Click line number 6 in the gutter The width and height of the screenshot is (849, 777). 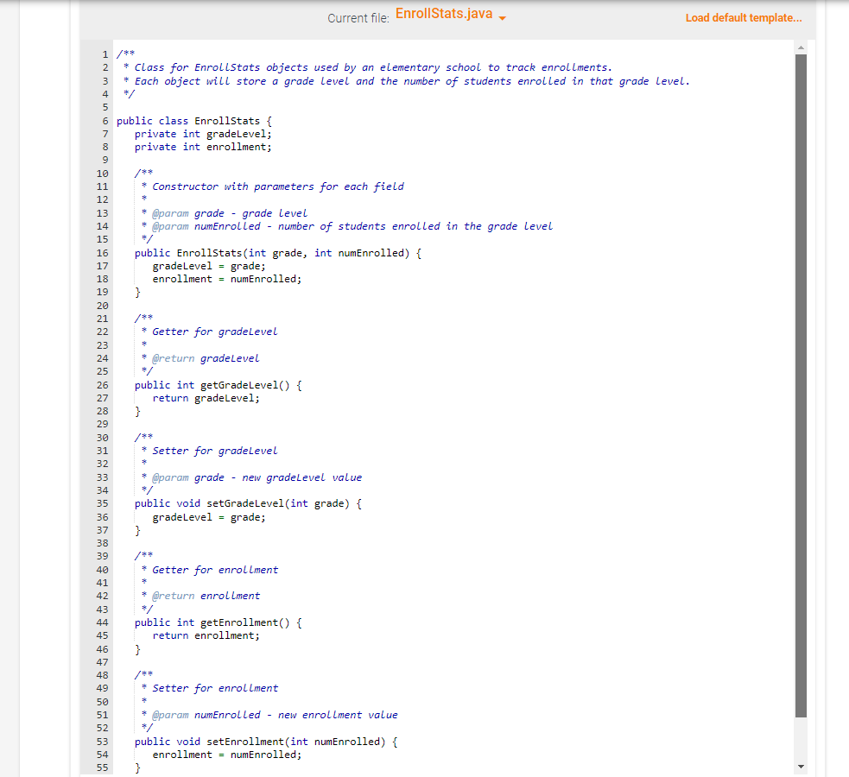point(105,120)
